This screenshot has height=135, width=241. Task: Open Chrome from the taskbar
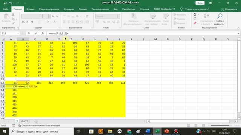coord(129,131)
